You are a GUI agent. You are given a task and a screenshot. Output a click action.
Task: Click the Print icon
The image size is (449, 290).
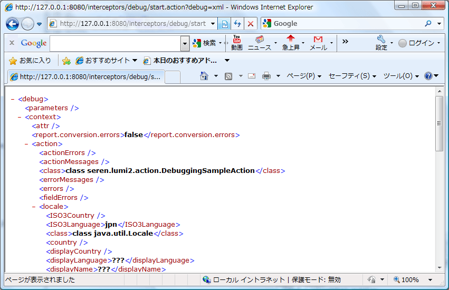pos(266,76)
